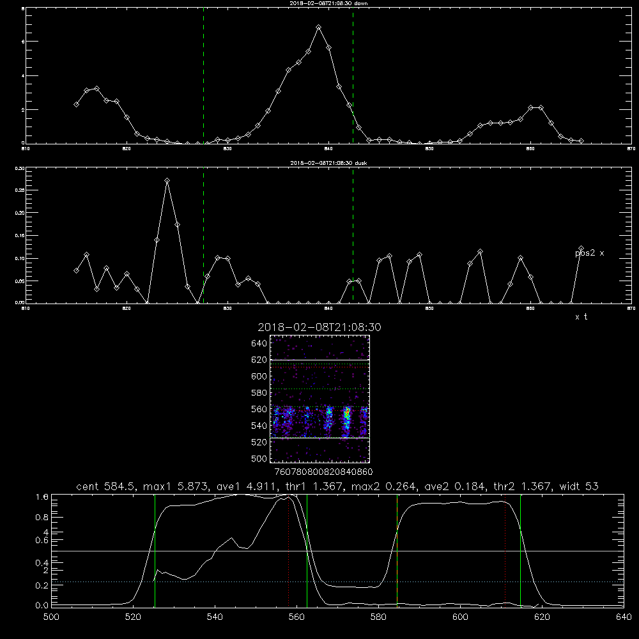The image size is (639, 639).
Task: Click the '580' label on spectrogram y-axis
Action: coord(259,393)
